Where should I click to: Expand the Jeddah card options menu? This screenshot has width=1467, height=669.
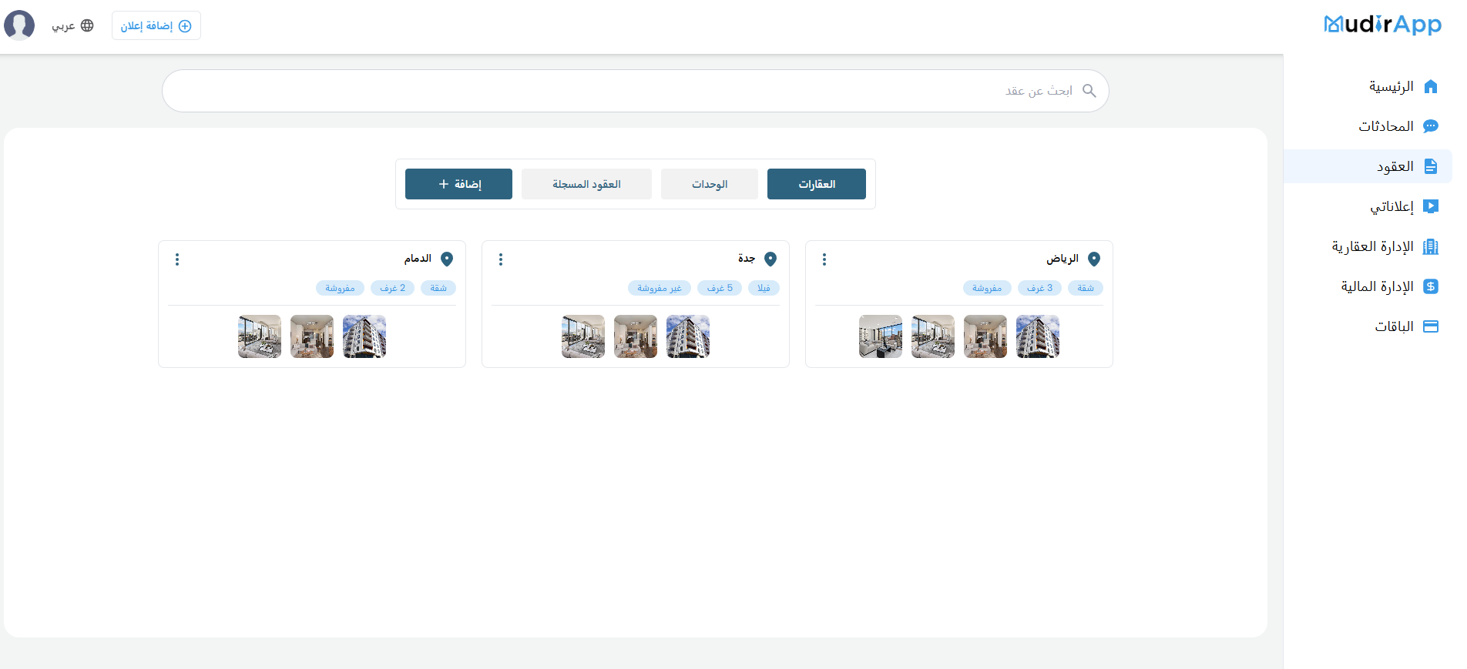(x=500, y=259)
